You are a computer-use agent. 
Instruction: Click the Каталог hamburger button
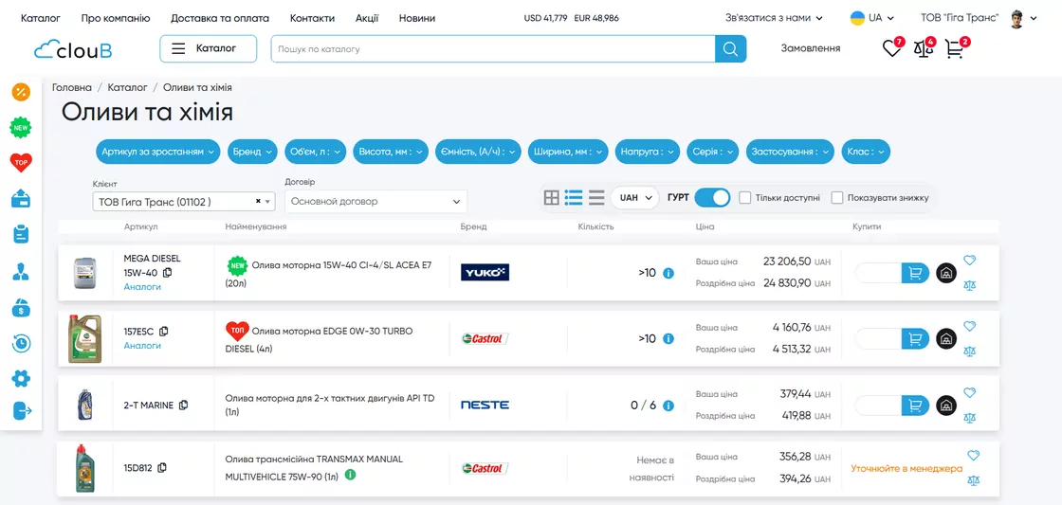(209, 48)
